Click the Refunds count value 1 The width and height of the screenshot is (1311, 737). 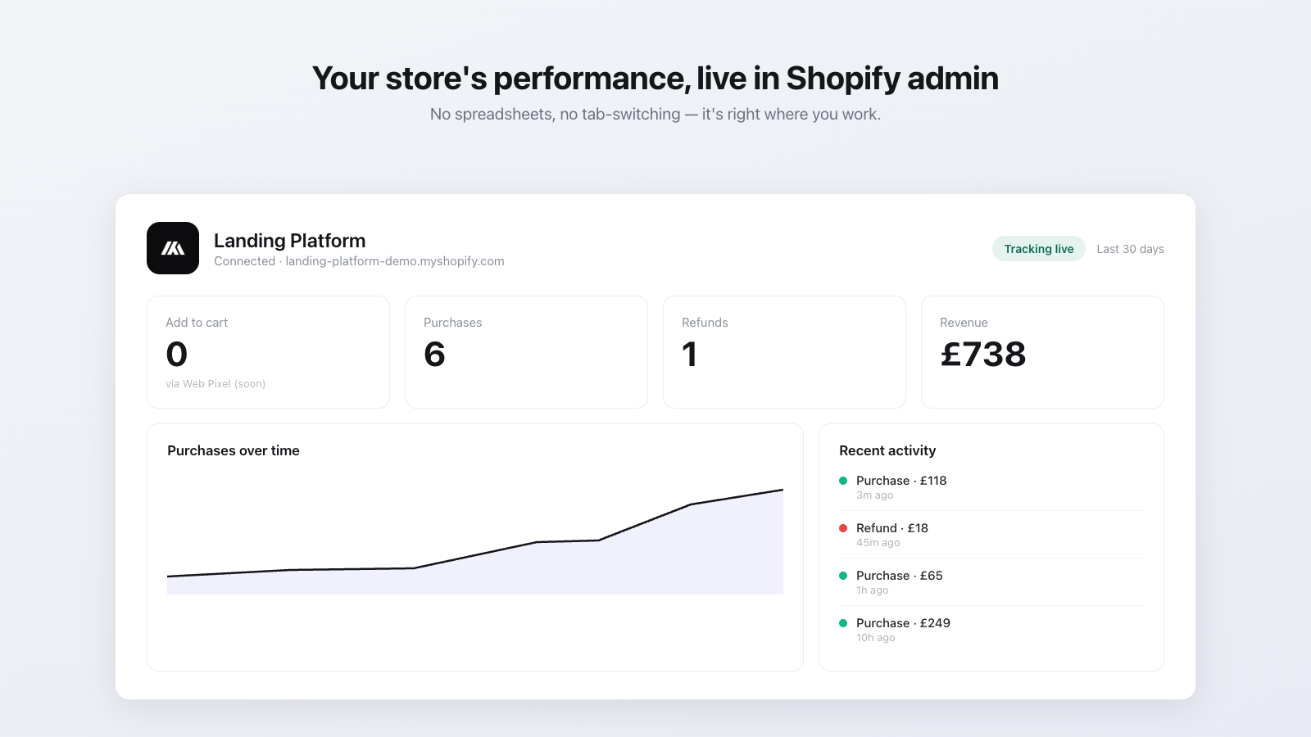tap(690, 354)
